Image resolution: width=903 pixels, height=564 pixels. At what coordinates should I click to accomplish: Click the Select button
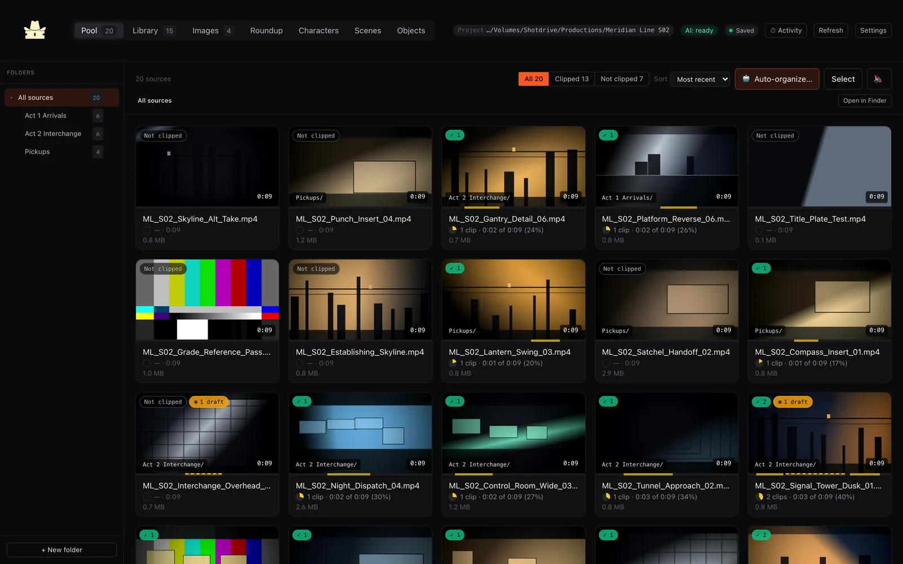tap(843, 79)
